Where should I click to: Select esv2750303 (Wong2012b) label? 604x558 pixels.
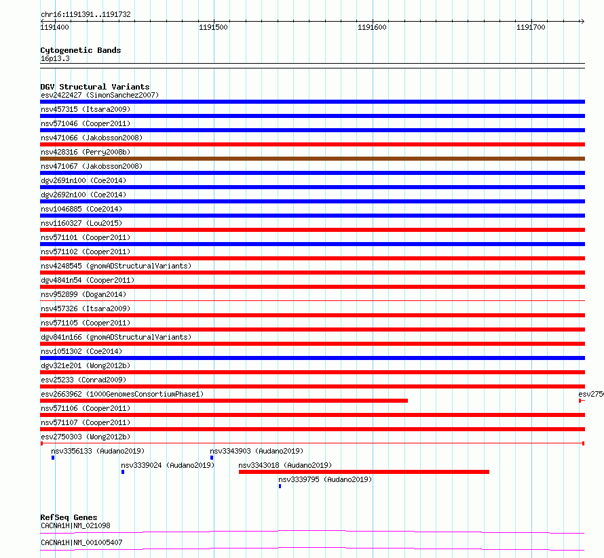pyautogui.click(x=86, y=437)
